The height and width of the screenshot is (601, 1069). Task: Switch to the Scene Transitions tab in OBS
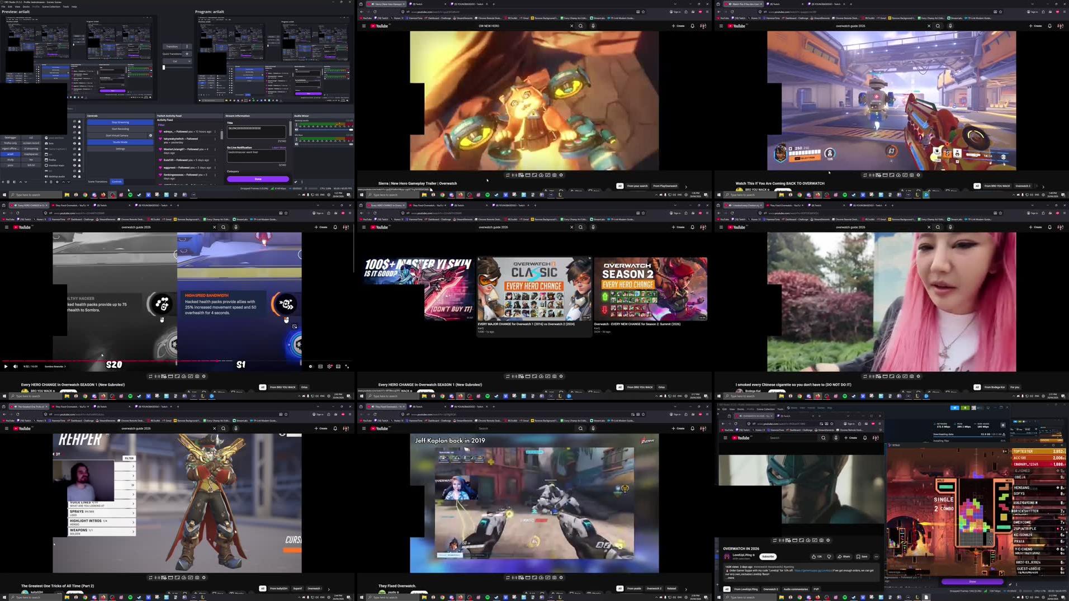click(97, 181)
